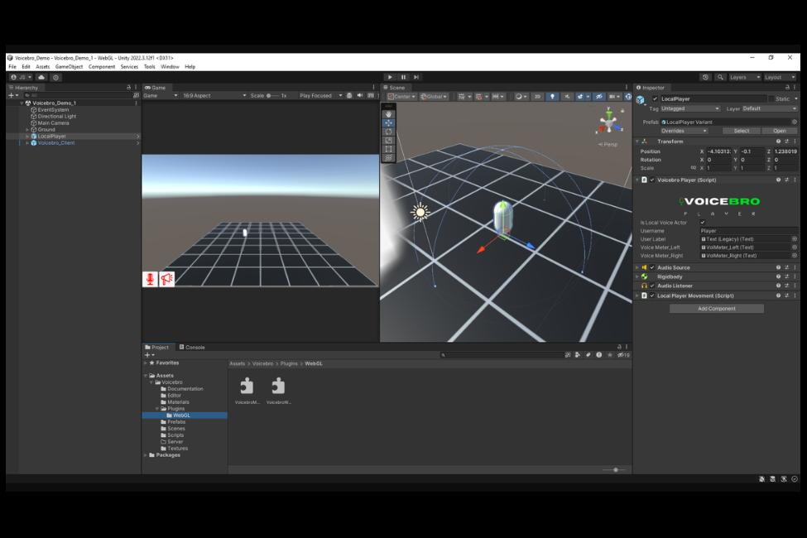Open Transform component more options menu
Viewport: 807px width, 538px height.
[795, 142]
